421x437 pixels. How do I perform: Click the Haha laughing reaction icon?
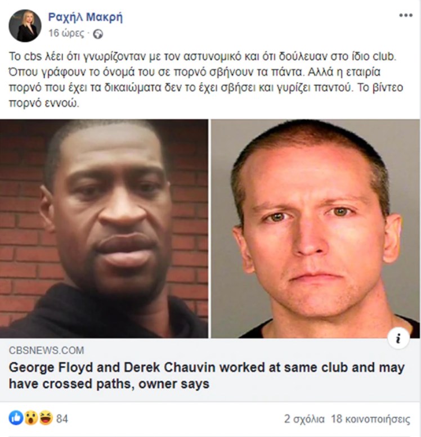(46, 418)
